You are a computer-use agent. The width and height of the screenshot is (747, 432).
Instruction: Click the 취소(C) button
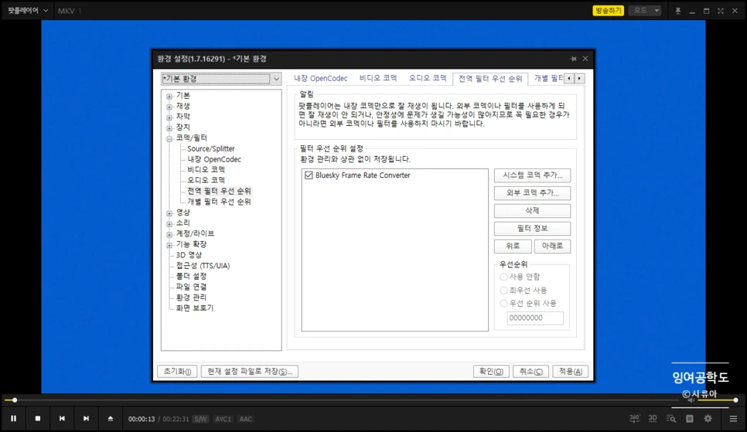coord(530,372)
